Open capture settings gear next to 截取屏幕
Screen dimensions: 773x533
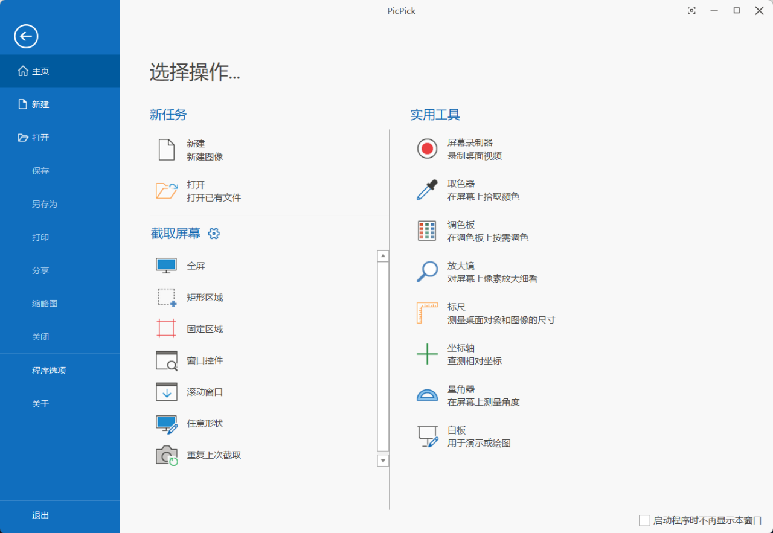point(214,234)
